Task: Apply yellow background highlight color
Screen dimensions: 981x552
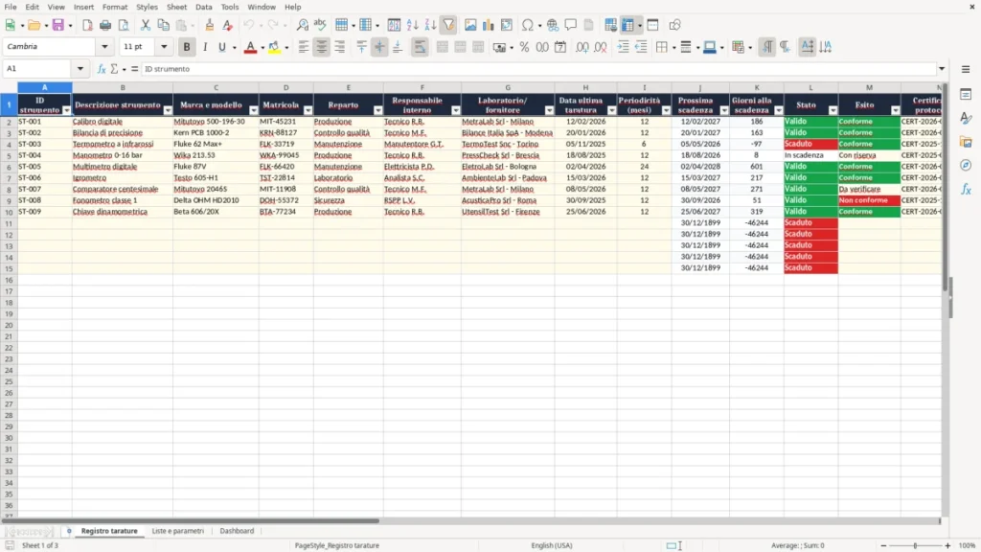Action: [274, 47]
